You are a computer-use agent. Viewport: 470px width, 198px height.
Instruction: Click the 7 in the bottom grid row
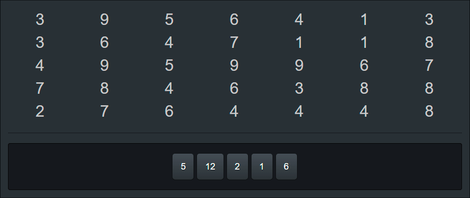104,111
